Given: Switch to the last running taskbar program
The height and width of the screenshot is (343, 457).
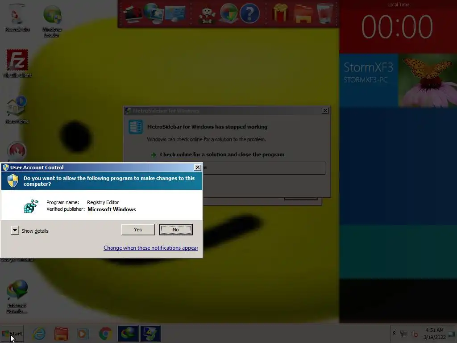Looking at the screenshot, I should point(150,333).
